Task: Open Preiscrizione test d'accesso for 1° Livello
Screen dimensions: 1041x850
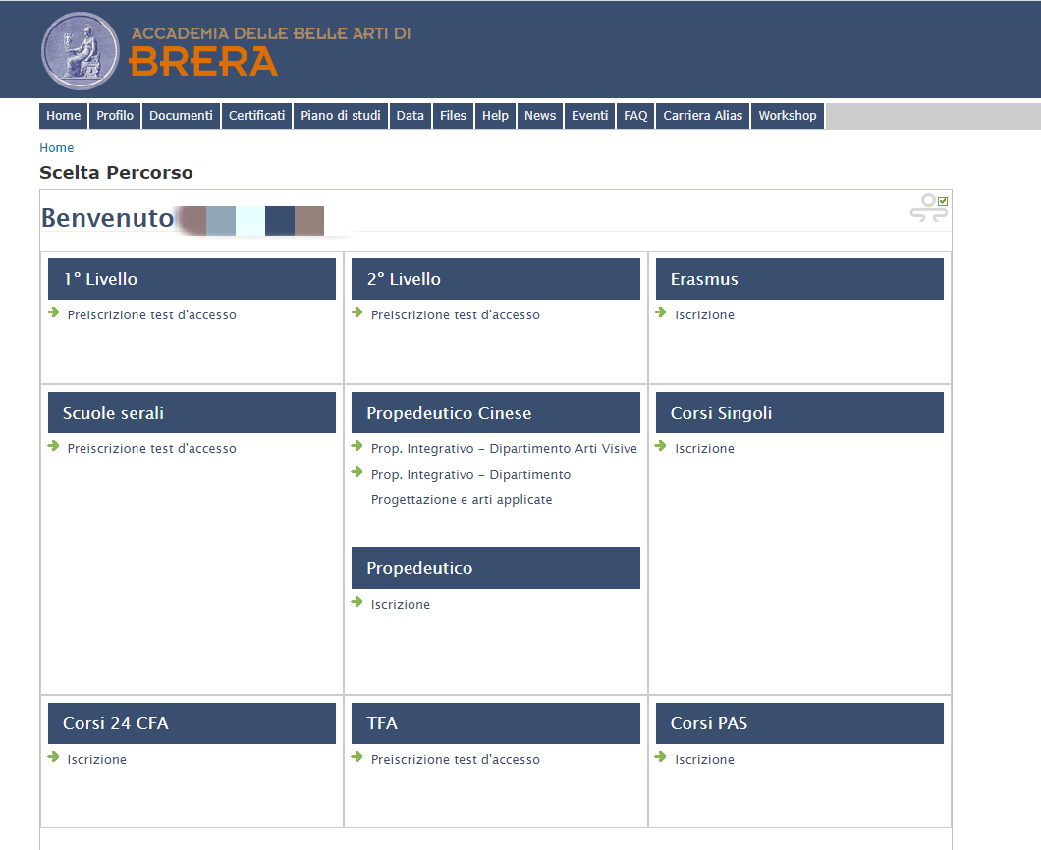Action: click(x=151, y=314)
